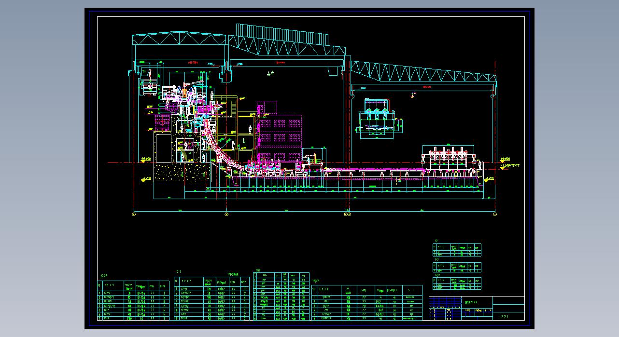Select the raised roof monitor above middle bay

click(282, 34)
